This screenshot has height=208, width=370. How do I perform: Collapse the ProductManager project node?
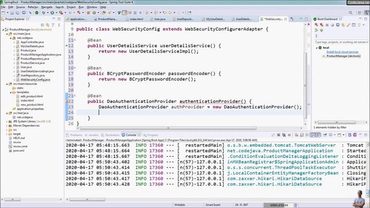pos(3,29)
